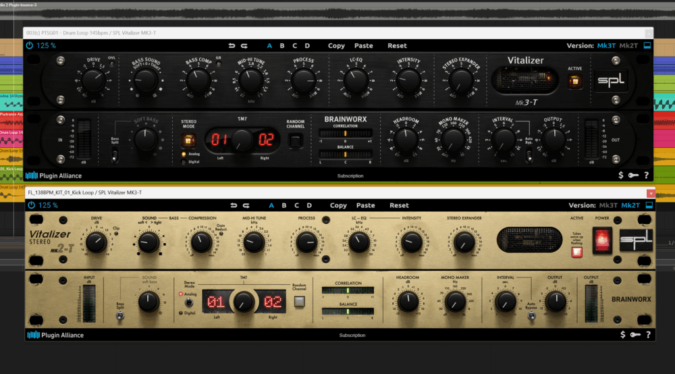This screenshot has height=374, width=675.
Task: Click Mk2-T Process knob
Action: tap(306, 243)
